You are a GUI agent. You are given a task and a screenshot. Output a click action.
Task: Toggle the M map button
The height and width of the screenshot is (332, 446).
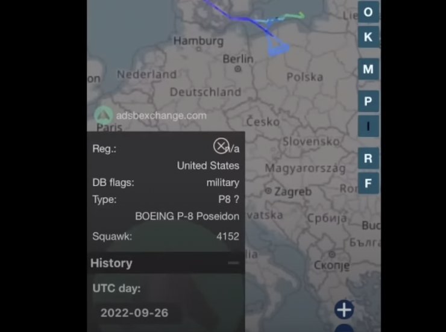[368, 69]
